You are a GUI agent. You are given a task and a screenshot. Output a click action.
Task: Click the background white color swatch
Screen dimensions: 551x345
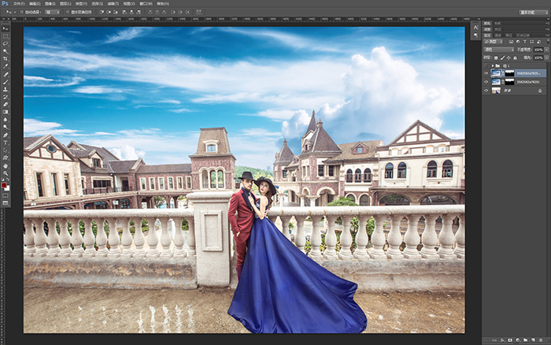[x=7, y=188]
